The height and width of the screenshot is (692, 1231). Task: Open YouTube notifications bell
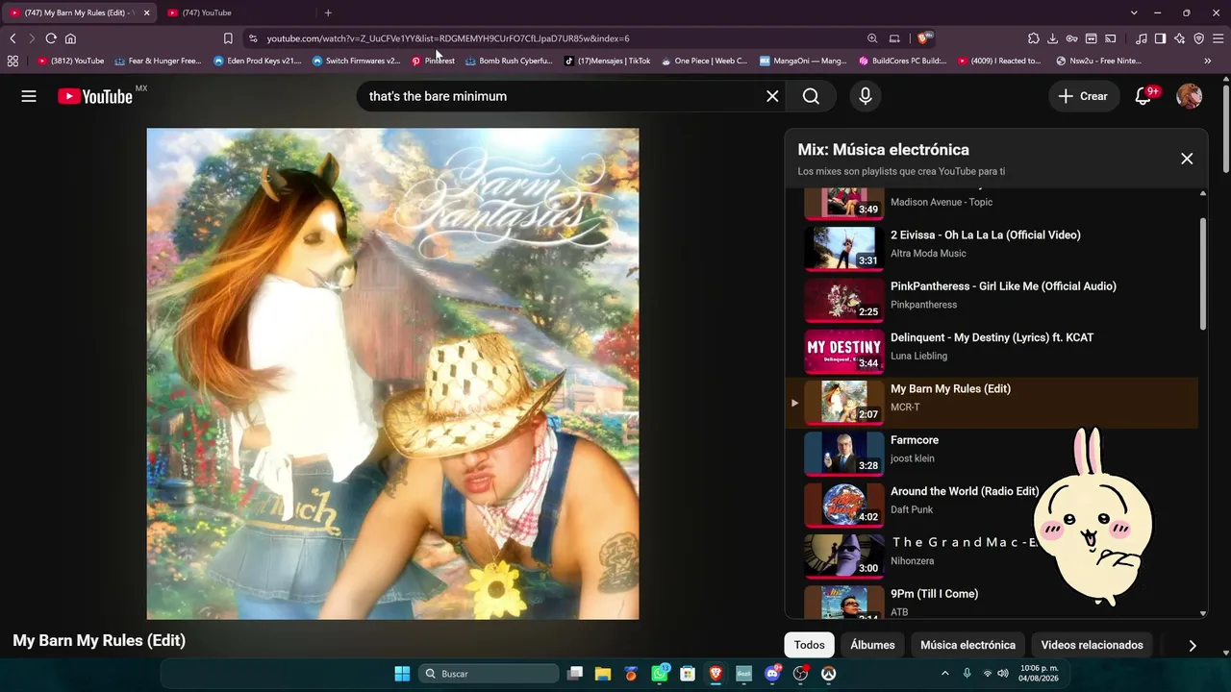1143,96
